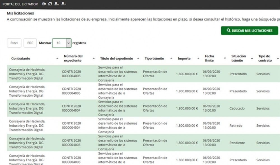Screen dimensions: 280x165
Task: Click the expediente title in Pendiente row
Action: [x=118, y=143]
